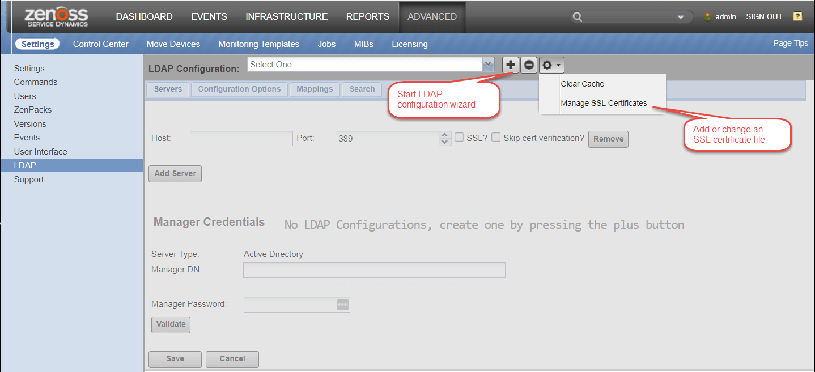Click inside the Host input field

pos(241,138)
